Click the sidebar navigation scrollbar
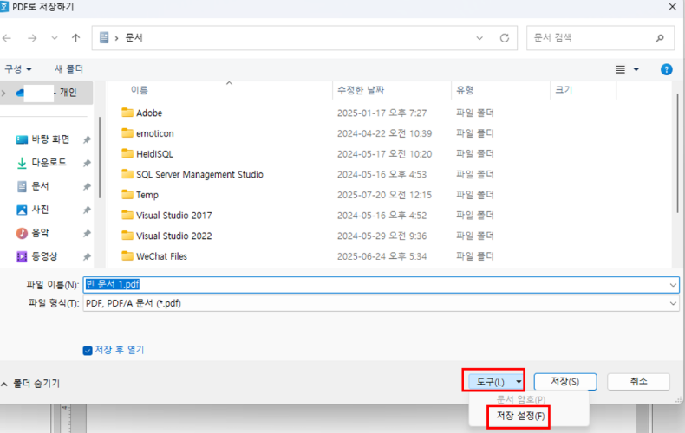The image size is (685, 433). 100,157
